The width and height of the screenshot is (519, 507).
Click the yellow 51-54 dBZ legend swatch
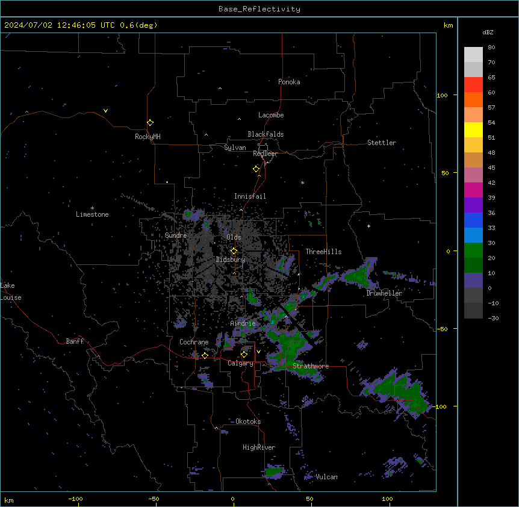coord(473,129)
